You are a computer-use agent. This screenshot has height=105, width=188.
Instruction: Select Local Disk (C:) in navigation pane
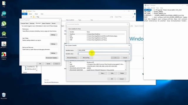pyautogui.click(x=30, y=67)
